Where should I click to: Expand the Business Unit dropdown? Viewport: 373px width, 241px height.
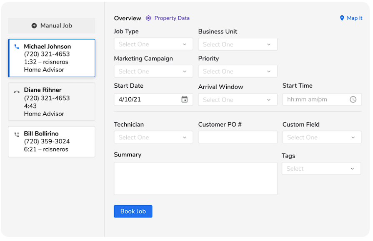pos(238,44)
